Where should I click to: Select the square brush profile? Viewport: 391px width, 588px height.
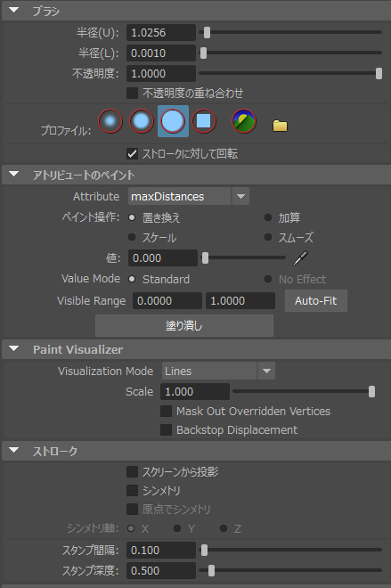204,121
